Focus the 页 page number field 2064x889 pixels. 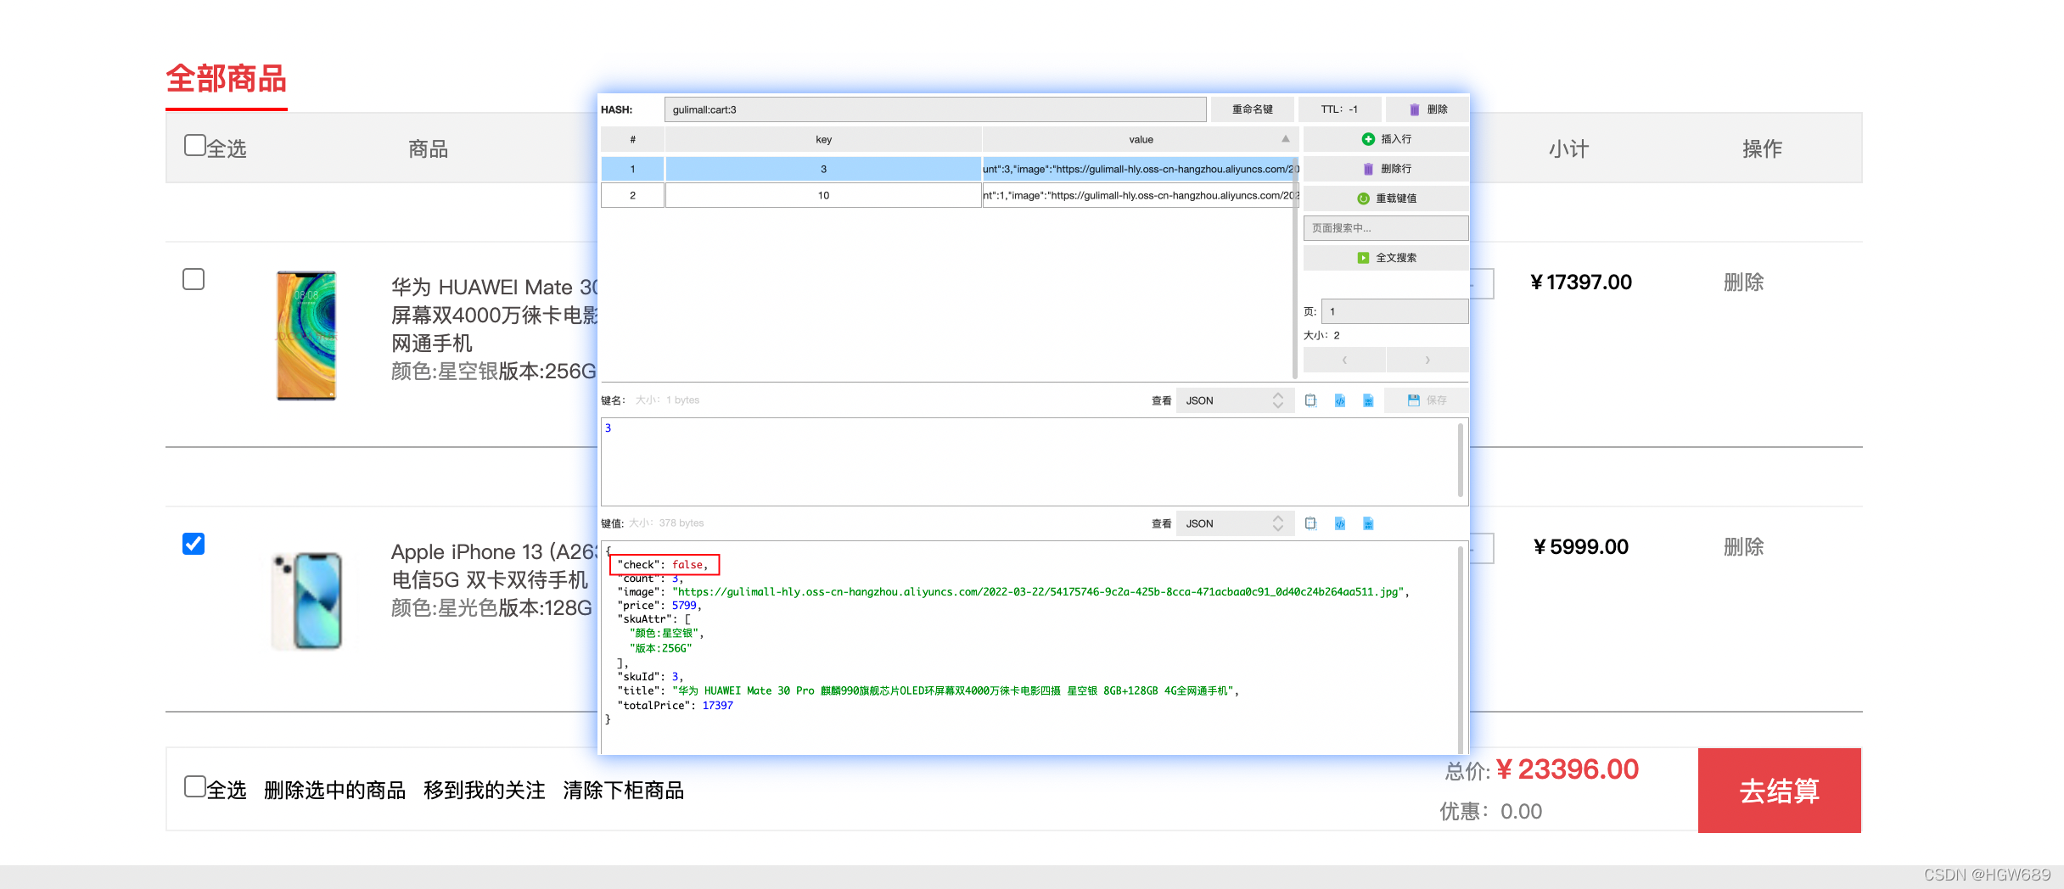click(1394, 311)
